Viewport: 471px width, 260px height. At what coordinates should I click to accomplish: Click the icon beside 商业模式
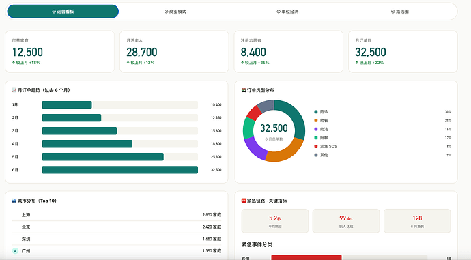click(x=166, y=12)
